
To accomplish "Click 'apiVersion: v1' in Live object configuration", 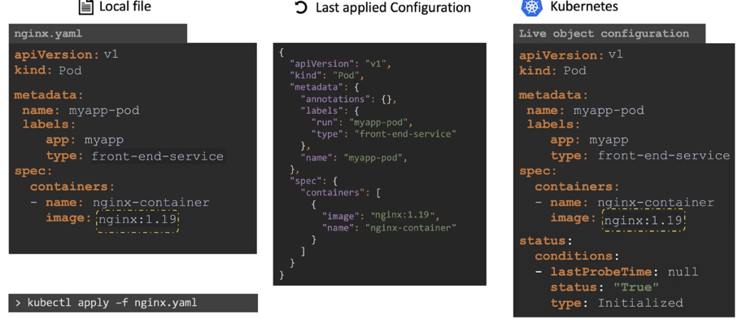I will pos(571,55).
